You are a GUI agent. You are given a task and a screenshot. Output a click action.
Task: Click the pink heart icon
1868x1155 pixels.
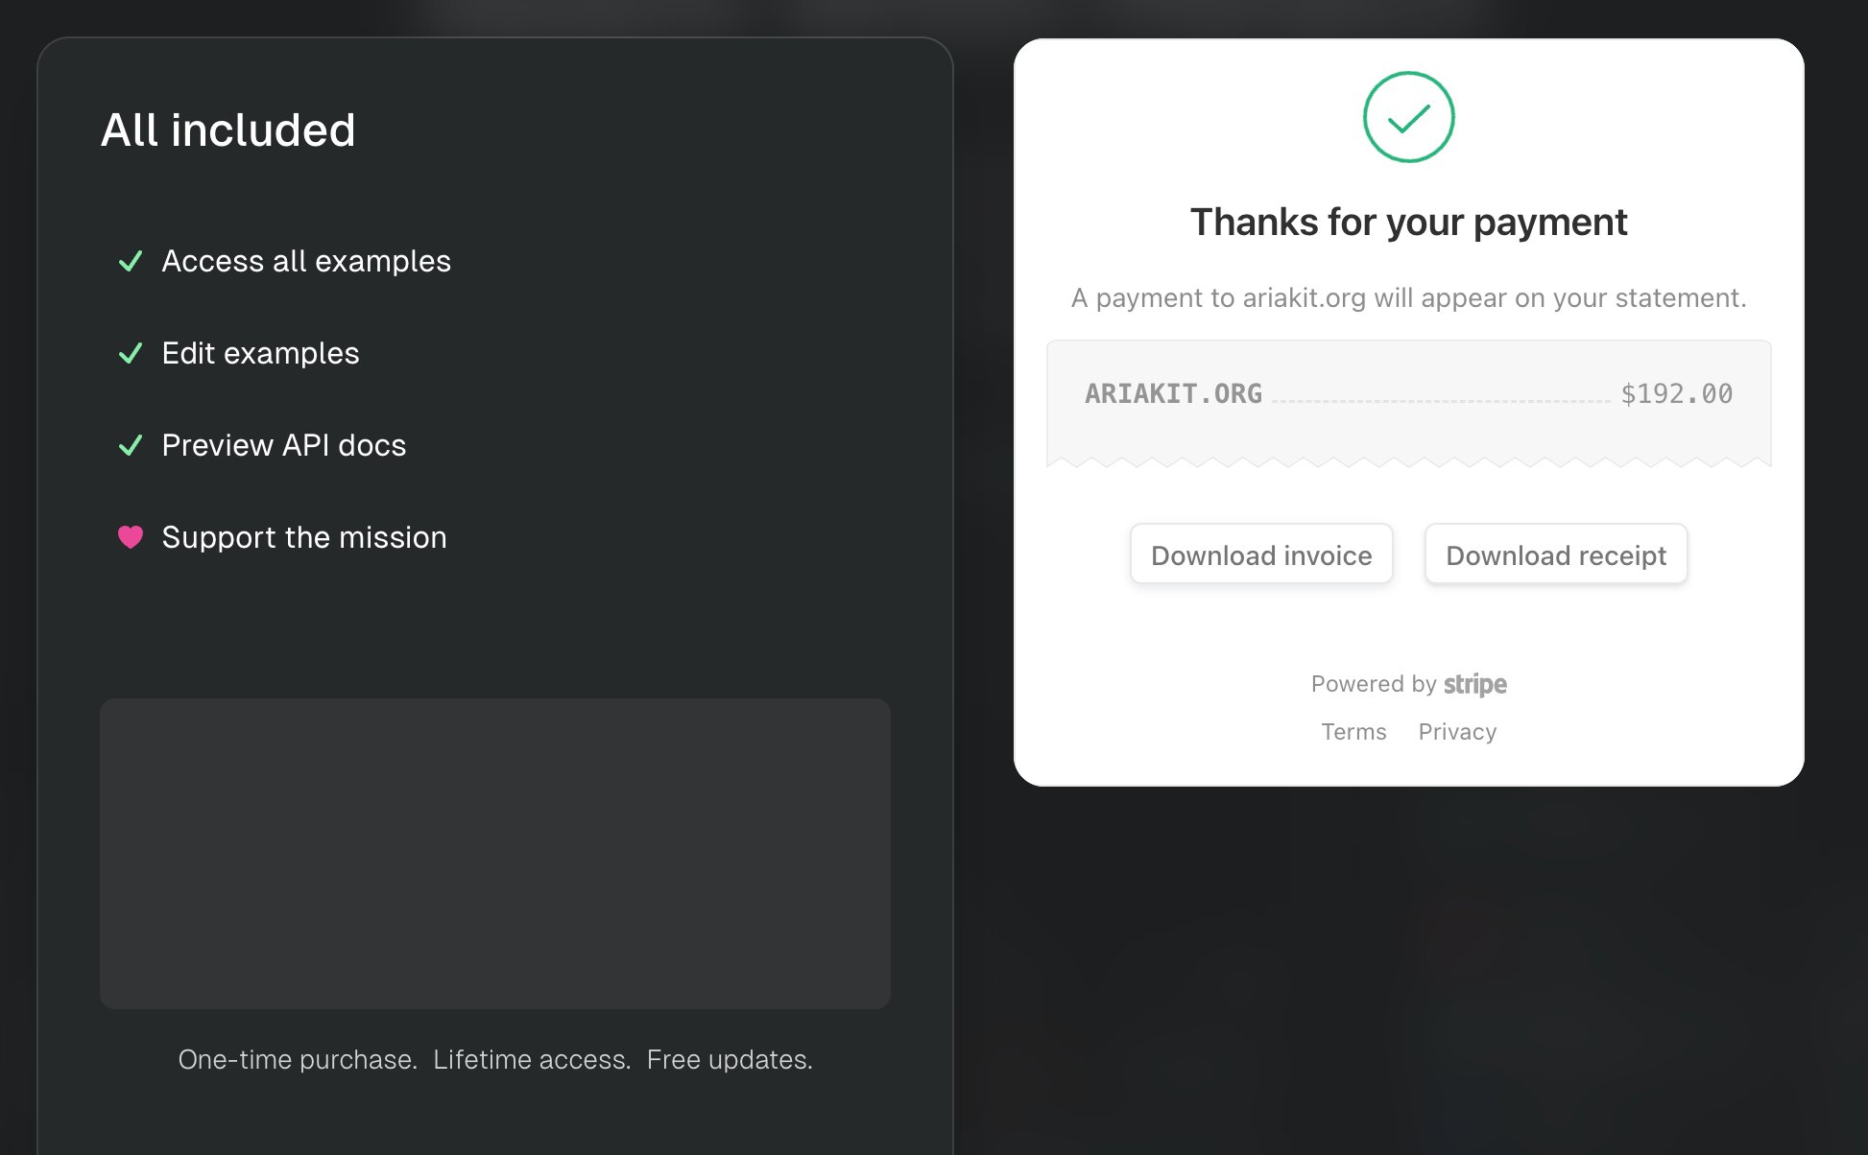click(131, 537)
